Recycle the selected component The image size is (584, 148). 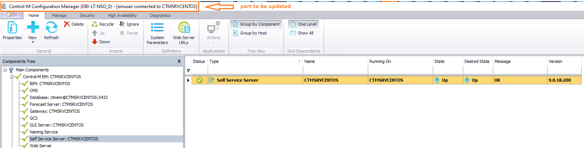click(102, 24)
